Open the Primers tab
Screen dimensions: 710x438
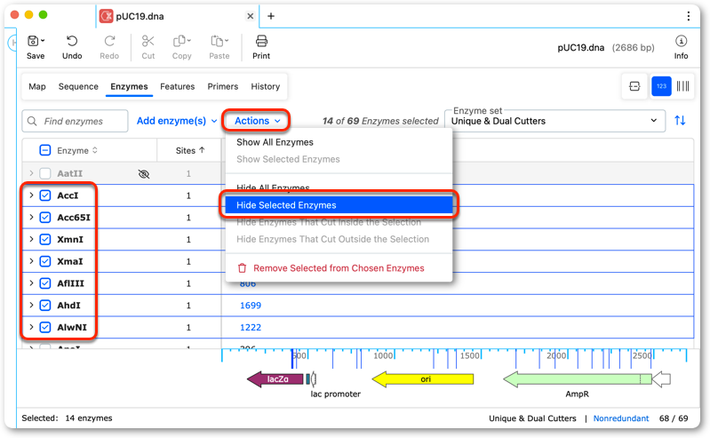coord(223,86)
